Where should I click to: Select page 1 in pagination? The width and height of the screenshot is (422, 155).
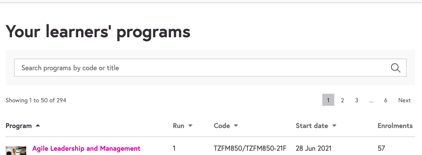[328, 100]
